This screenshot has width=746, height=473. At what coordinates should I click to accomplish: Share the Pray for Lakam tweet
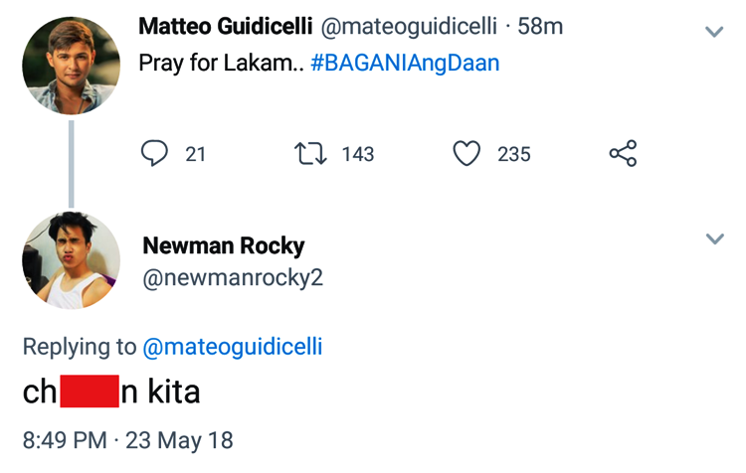click(623, 154)
